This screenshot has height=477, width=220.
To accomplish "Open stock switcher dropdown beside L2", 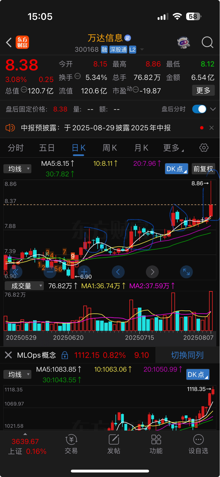I will (x=142, y=50).
